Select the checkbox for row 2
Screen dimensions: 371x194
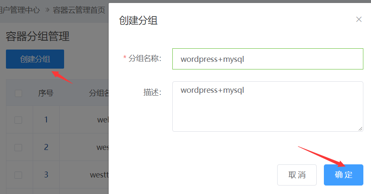[x=18, y=147]
